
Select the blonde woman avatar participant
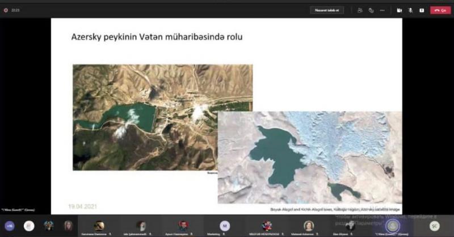pyautogui.click(x=68, y=226)
